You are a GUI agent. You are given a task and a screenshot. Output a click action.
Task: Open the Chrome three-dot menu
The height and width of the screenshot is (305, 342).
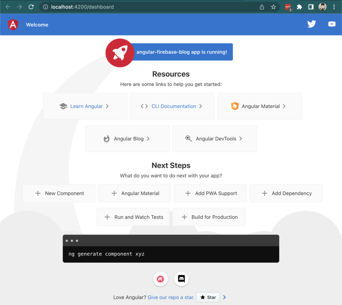[x=334, y=6]
